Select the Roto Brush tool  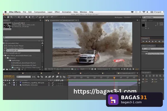(x=48, y=17)
